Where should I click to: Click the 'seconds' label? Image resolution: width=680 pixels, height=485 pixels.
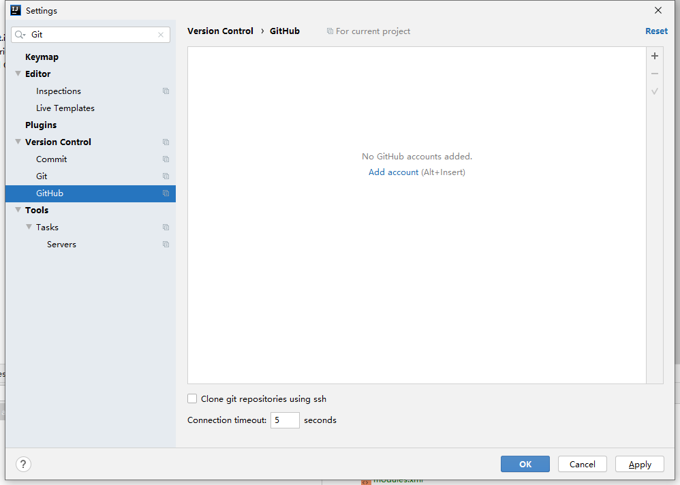(320, 420)
